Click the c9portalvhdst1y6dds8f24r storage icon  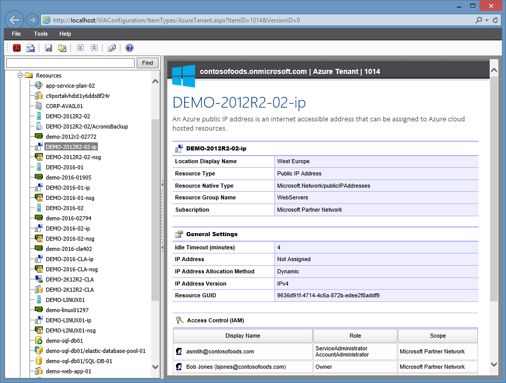(x=39, y=96)
